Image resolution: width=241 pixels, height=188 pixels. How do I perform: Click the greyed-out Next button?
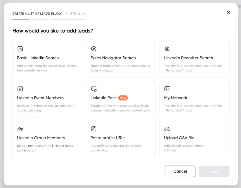[214, 171]
